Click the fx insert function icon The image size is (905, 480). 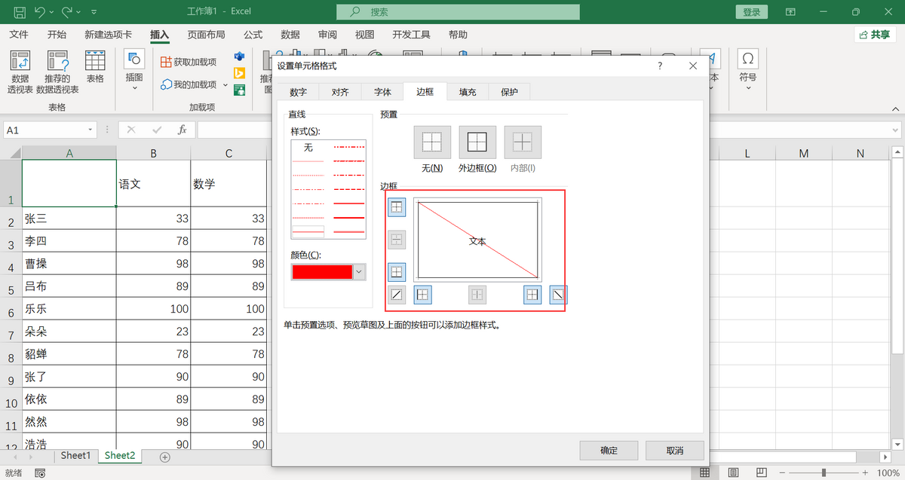[x=182, y=130]
